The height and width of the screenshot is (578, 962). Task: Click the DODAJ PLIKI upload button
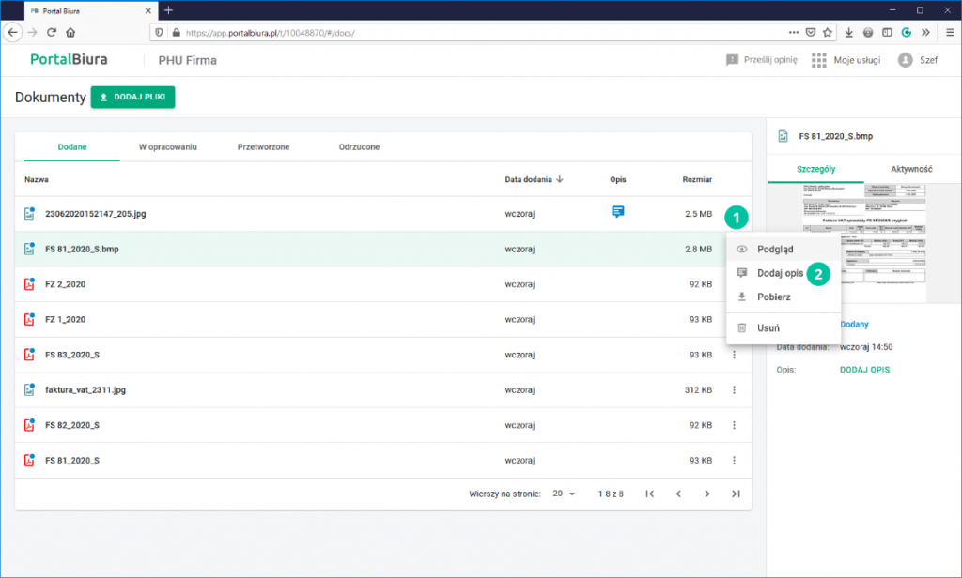133,97
